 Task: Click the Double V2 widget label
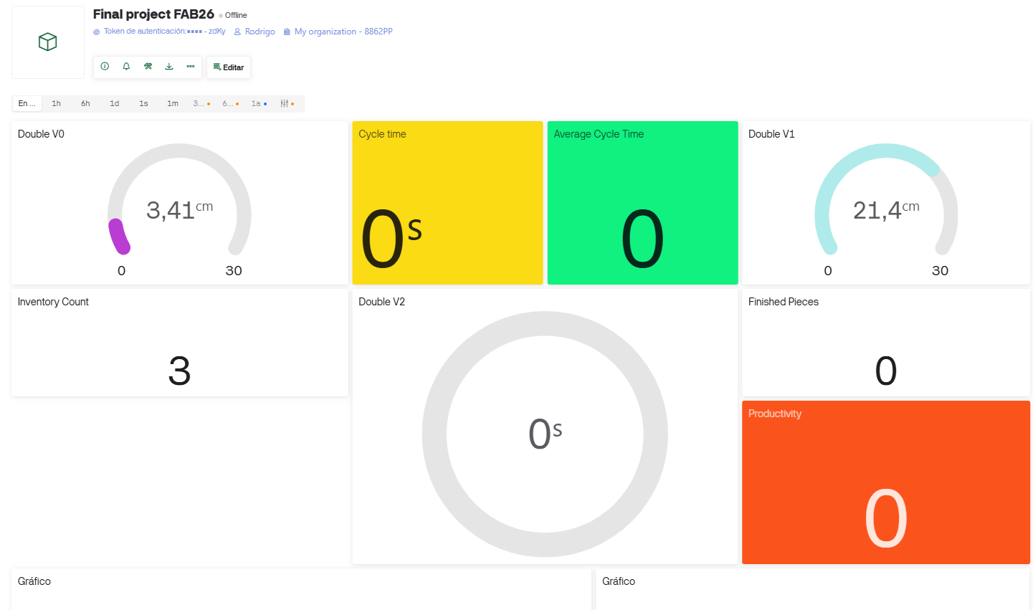[381, 302]
